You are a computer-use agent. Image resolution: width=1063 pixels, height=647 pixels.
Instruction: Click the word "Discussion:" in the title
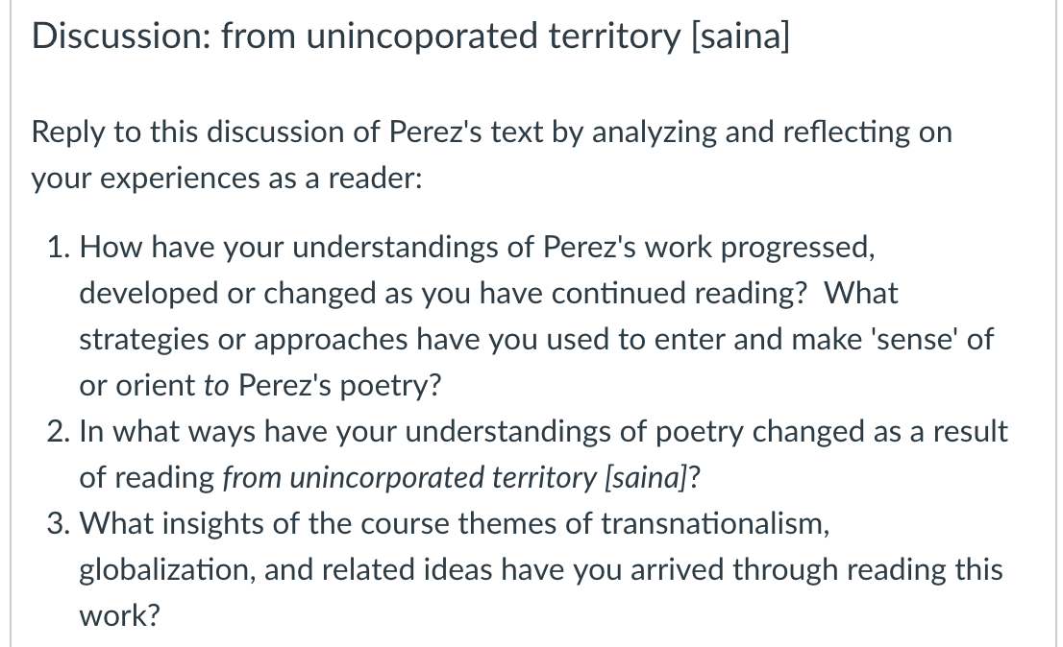(122, 36)
